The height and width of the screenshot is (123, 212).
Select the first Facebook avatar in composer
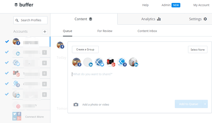click(x=77, y=62)
